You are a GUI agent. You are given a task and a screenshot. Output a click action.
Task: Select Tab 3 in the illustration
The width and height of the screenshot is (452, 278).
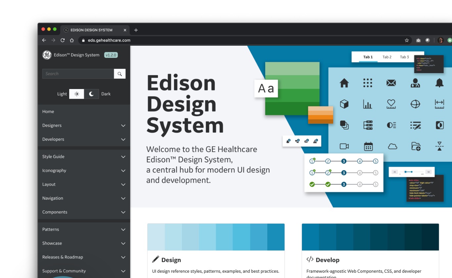coord(404,57)
